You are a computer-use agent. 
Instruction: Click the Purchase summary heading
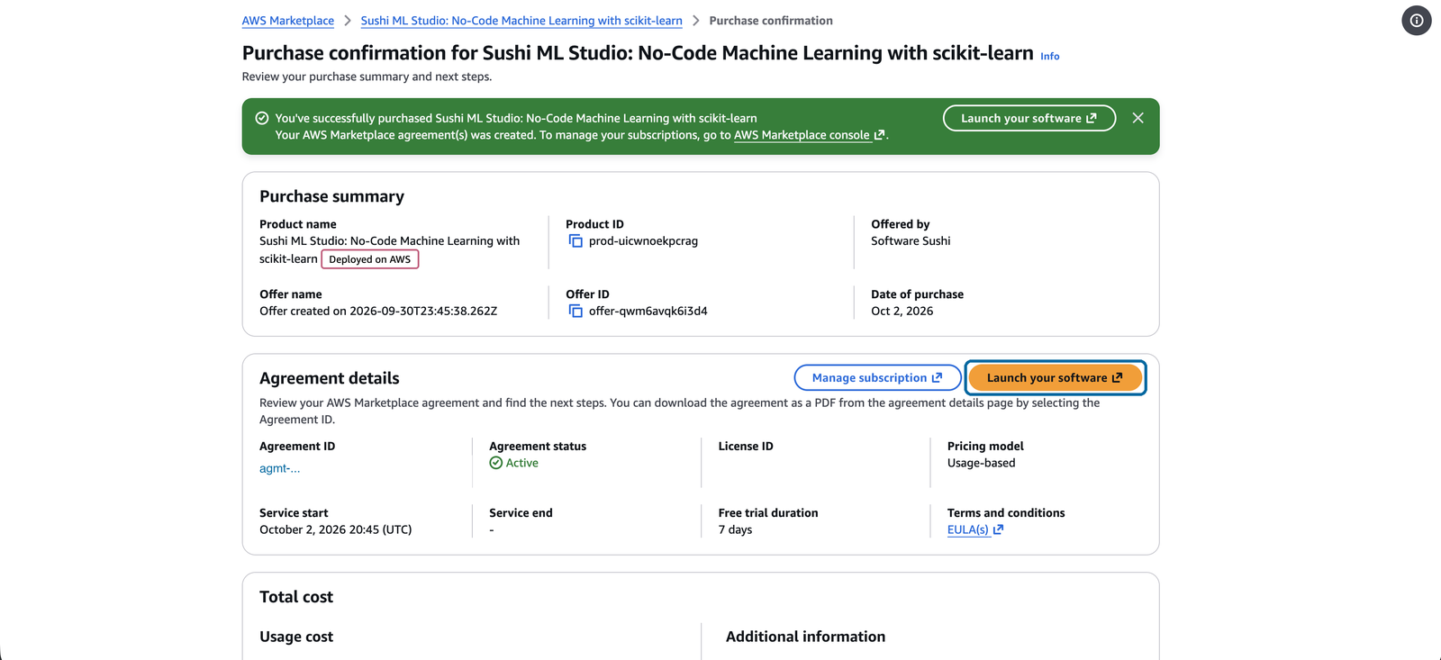point(331,196)
